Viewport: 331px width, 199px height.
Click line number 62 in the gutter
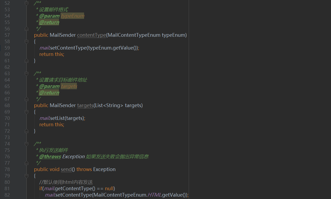[x=7, y=67]
